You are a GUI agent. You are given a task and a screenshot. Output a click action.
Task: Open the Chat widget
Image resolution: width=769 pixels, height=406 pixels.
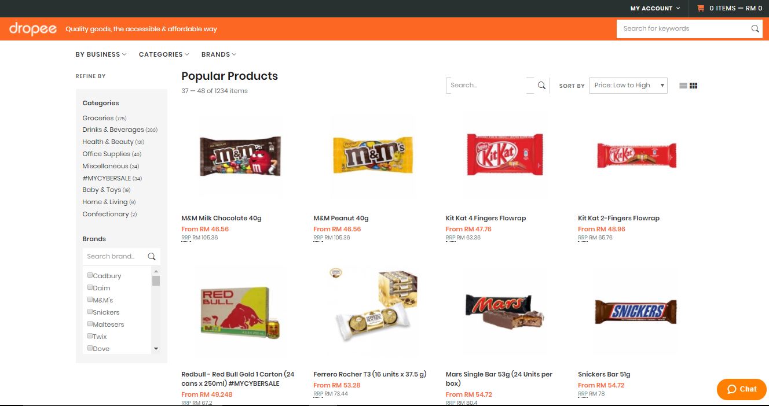click(x=741, y=389)
